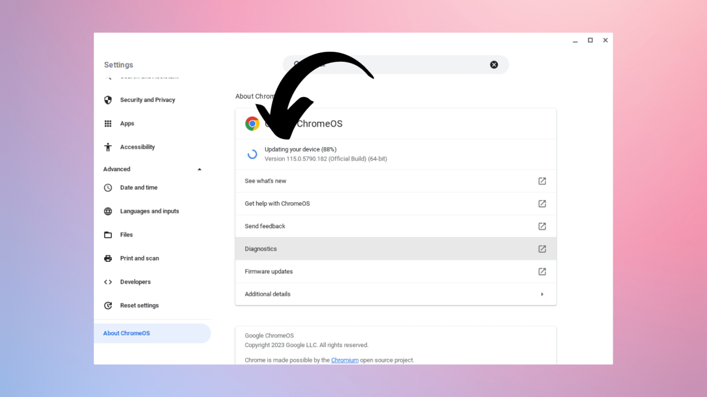Clear the search field with X icon
Viewport: 707px width, 397px height.
(x=494, y=65)
